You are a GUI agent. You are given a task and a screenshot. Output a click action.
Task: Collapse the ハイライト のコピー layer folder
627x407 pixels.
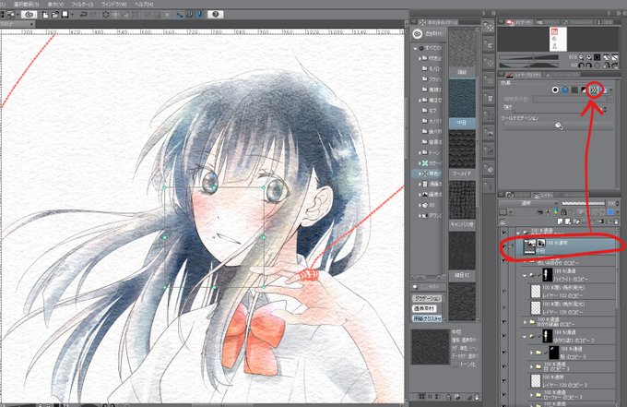click(x=525, y=275)
